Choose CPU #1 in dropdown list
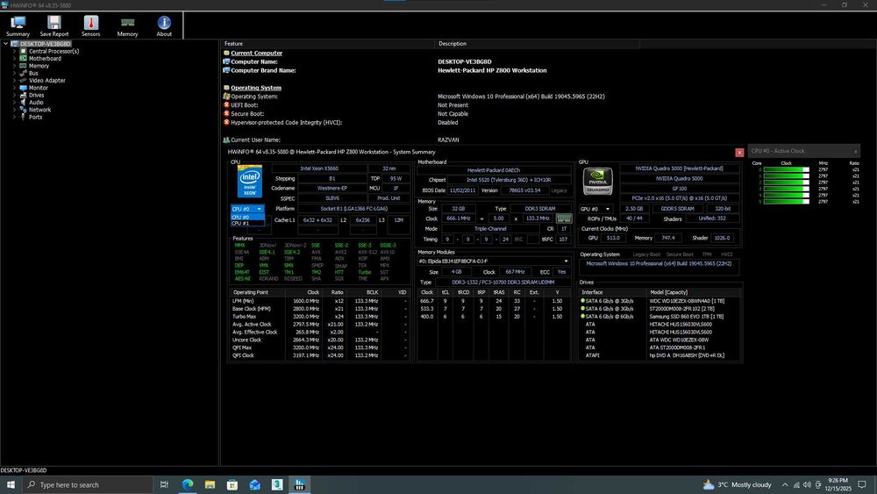This screenshot has width=877, height=494. coord(247,223)
